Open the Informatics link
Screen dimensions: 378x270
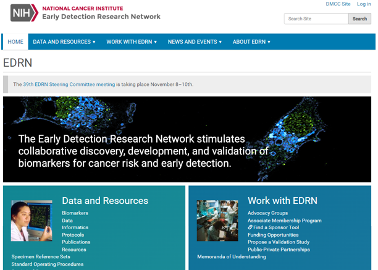click(75, 227)
